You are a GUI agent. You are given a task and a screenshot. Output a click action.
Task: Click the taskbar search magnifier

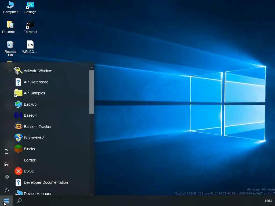pos(19,201)
